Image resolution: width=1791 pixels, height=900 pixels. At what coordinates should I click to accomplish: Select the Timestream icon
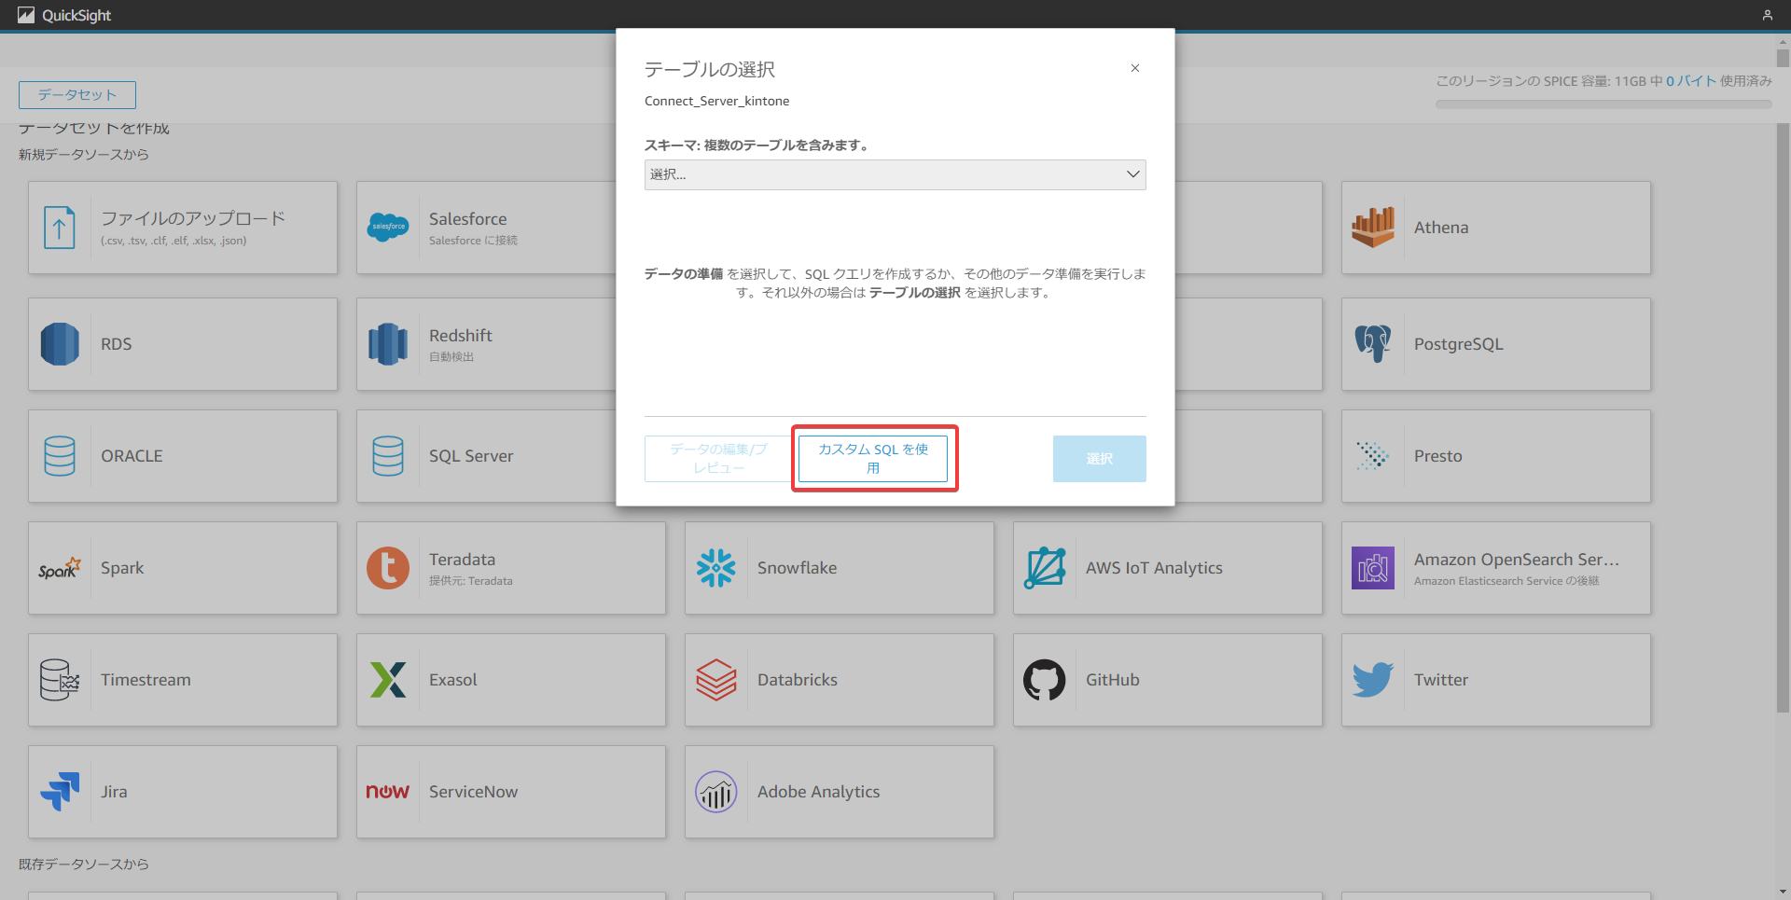click(x=60, y=680)
